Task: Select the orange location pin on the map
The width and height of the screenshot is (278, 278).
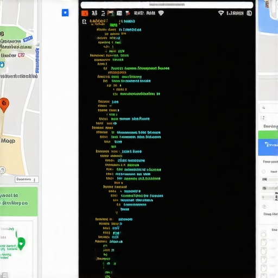Action: [4, 105]
